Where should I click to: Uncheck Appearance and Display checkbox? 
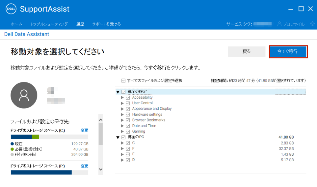pos(128,109)
